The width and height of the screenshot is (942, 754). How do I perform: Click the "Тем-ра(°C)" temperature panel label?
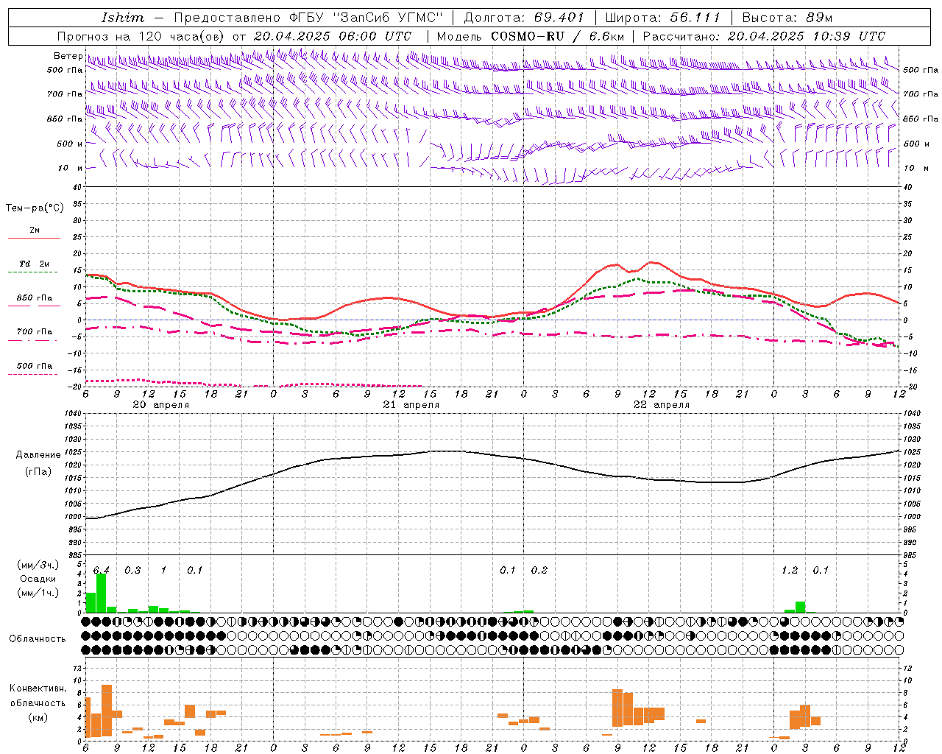point(35,208)
